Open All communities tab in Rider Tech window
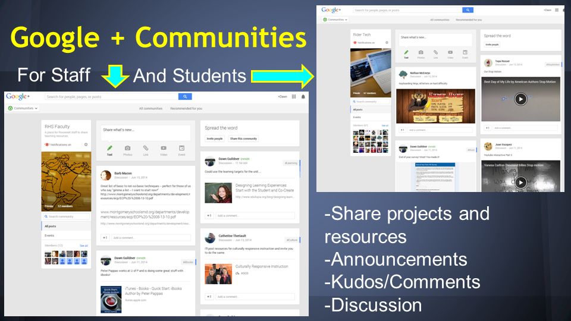 (440, 20)
